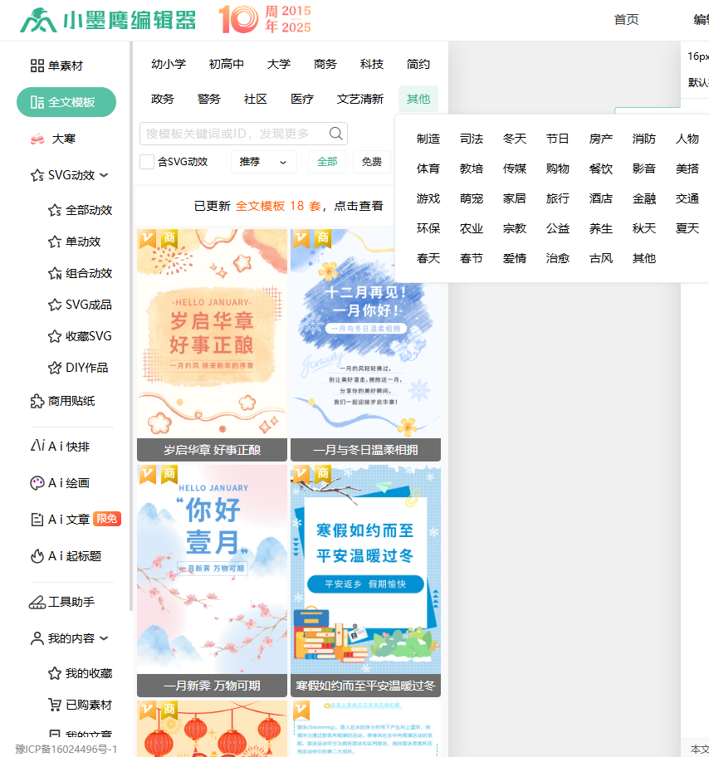Open the 旅行 category from the menu
709x757 pixels.
coord(557,198)
